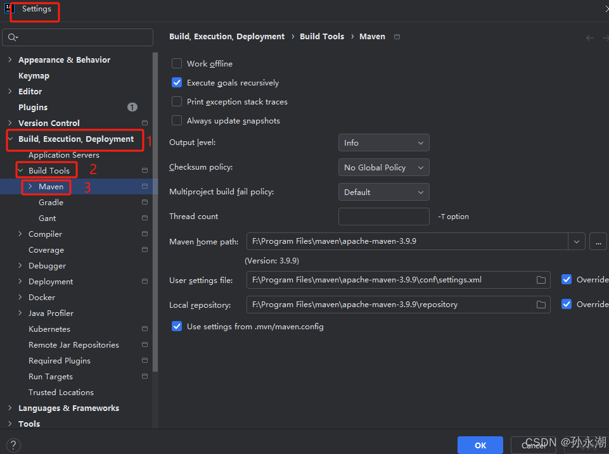Open the Checksum policy dropdown
Image resolution: width=609 pixels, height=454 pixels.
pyautogui.click(x=383, y=167)
